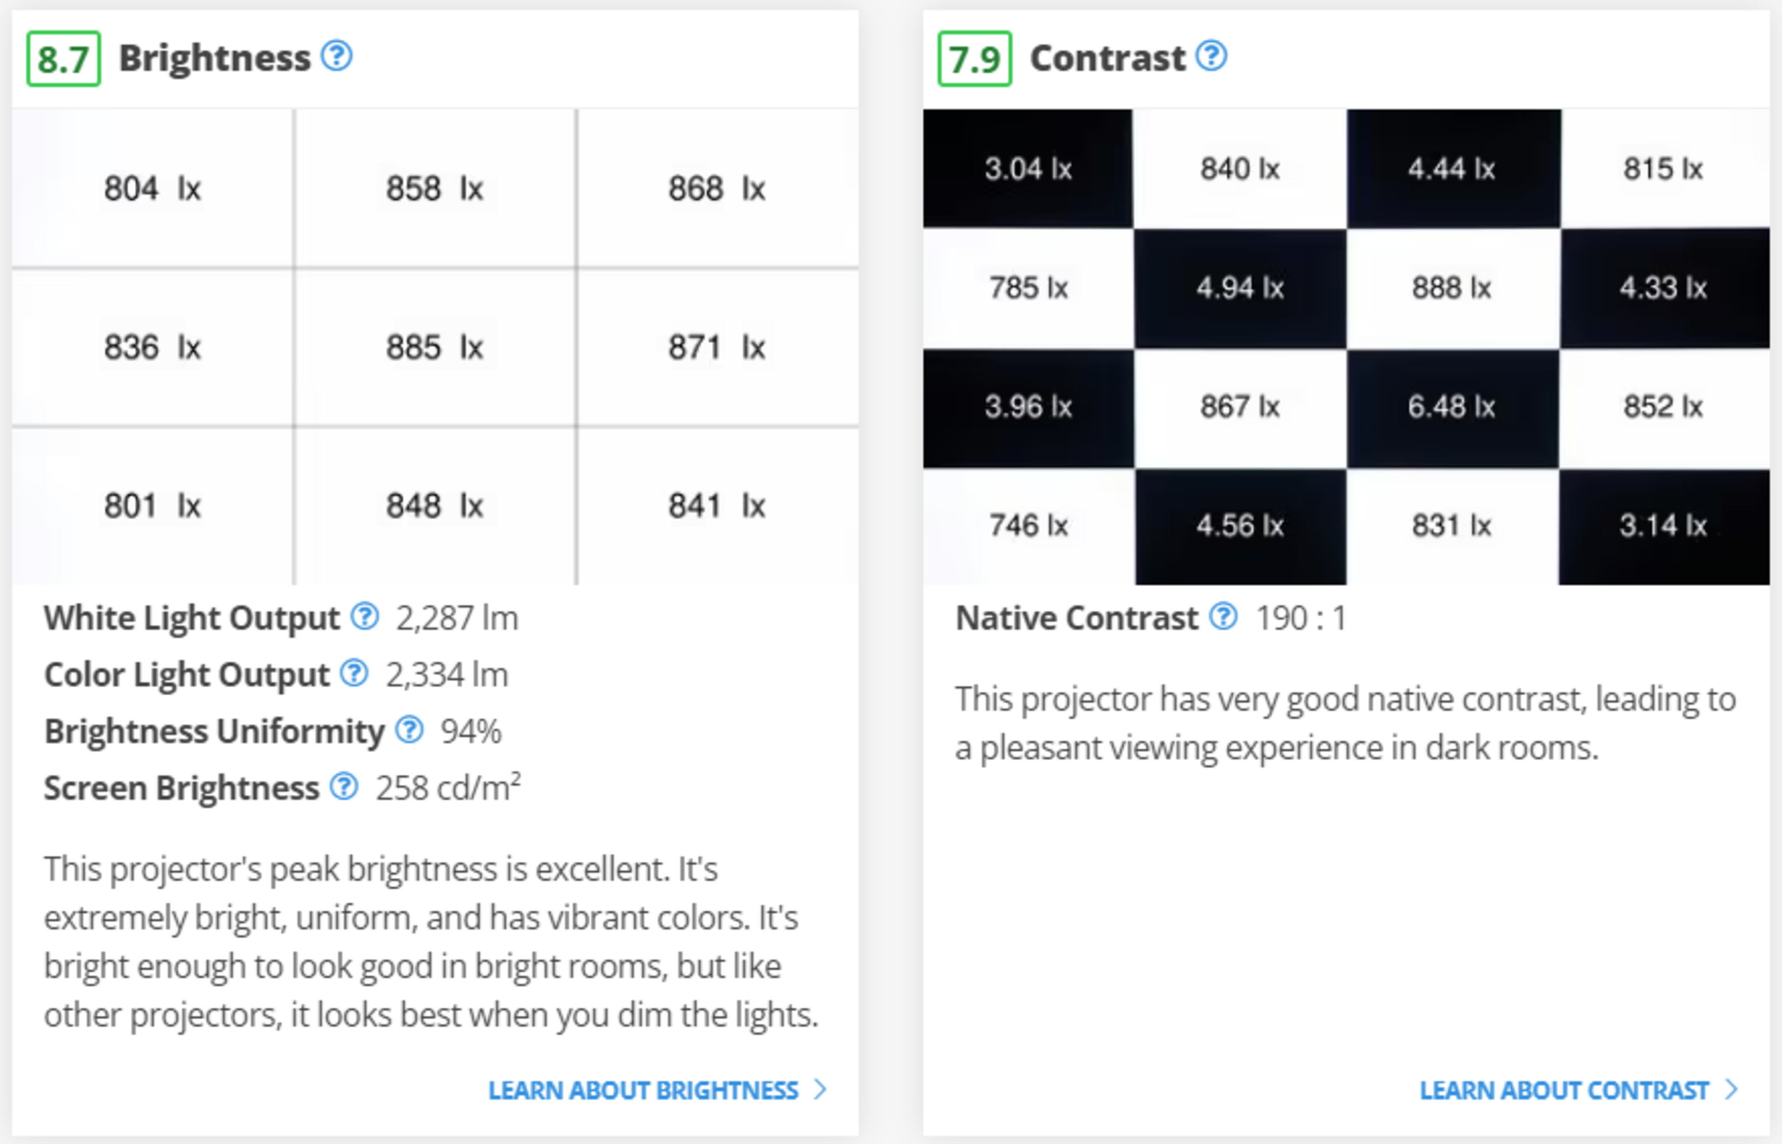Open Learn About Contrast link
Image resolution: width=1782 pixels, height=1144 pixels.
[1563, 1090]
